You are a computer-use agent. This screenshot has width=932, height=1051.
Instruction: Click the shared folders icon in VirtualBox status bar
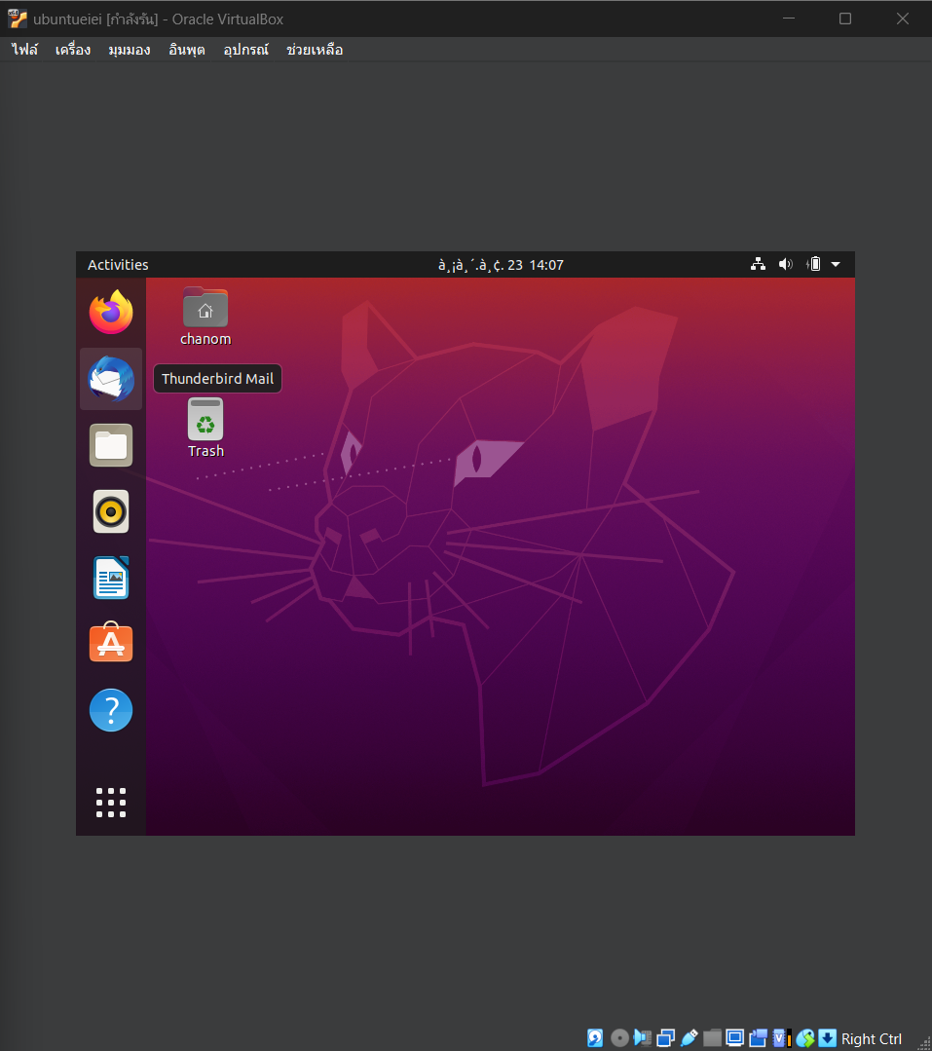tap(713, 1037)
